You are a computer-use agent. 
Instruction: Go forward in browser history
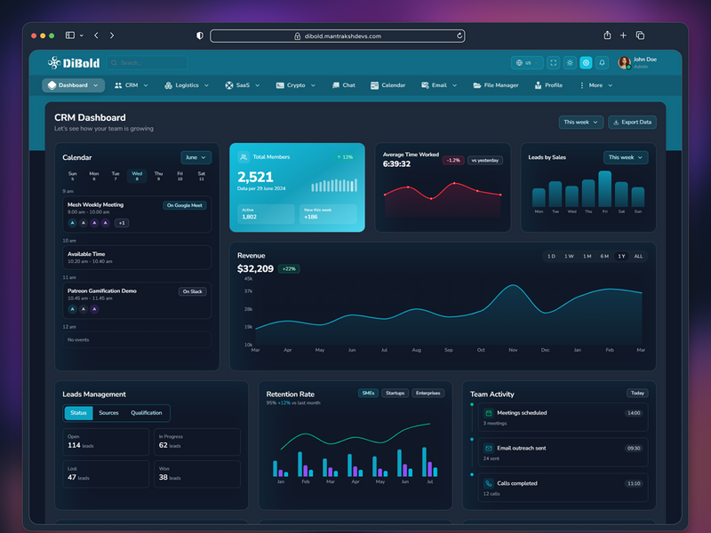coord(112,36)
